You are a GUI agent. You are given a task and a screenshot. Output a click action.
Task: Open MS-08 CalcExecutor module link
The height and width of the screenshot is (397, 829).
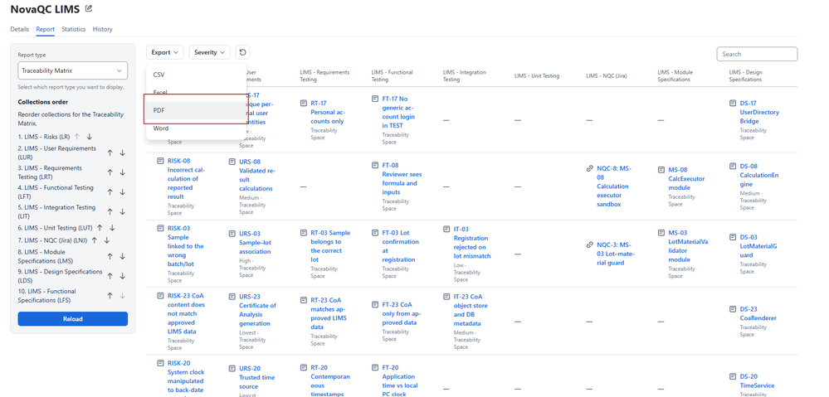[x=686, y=178]
